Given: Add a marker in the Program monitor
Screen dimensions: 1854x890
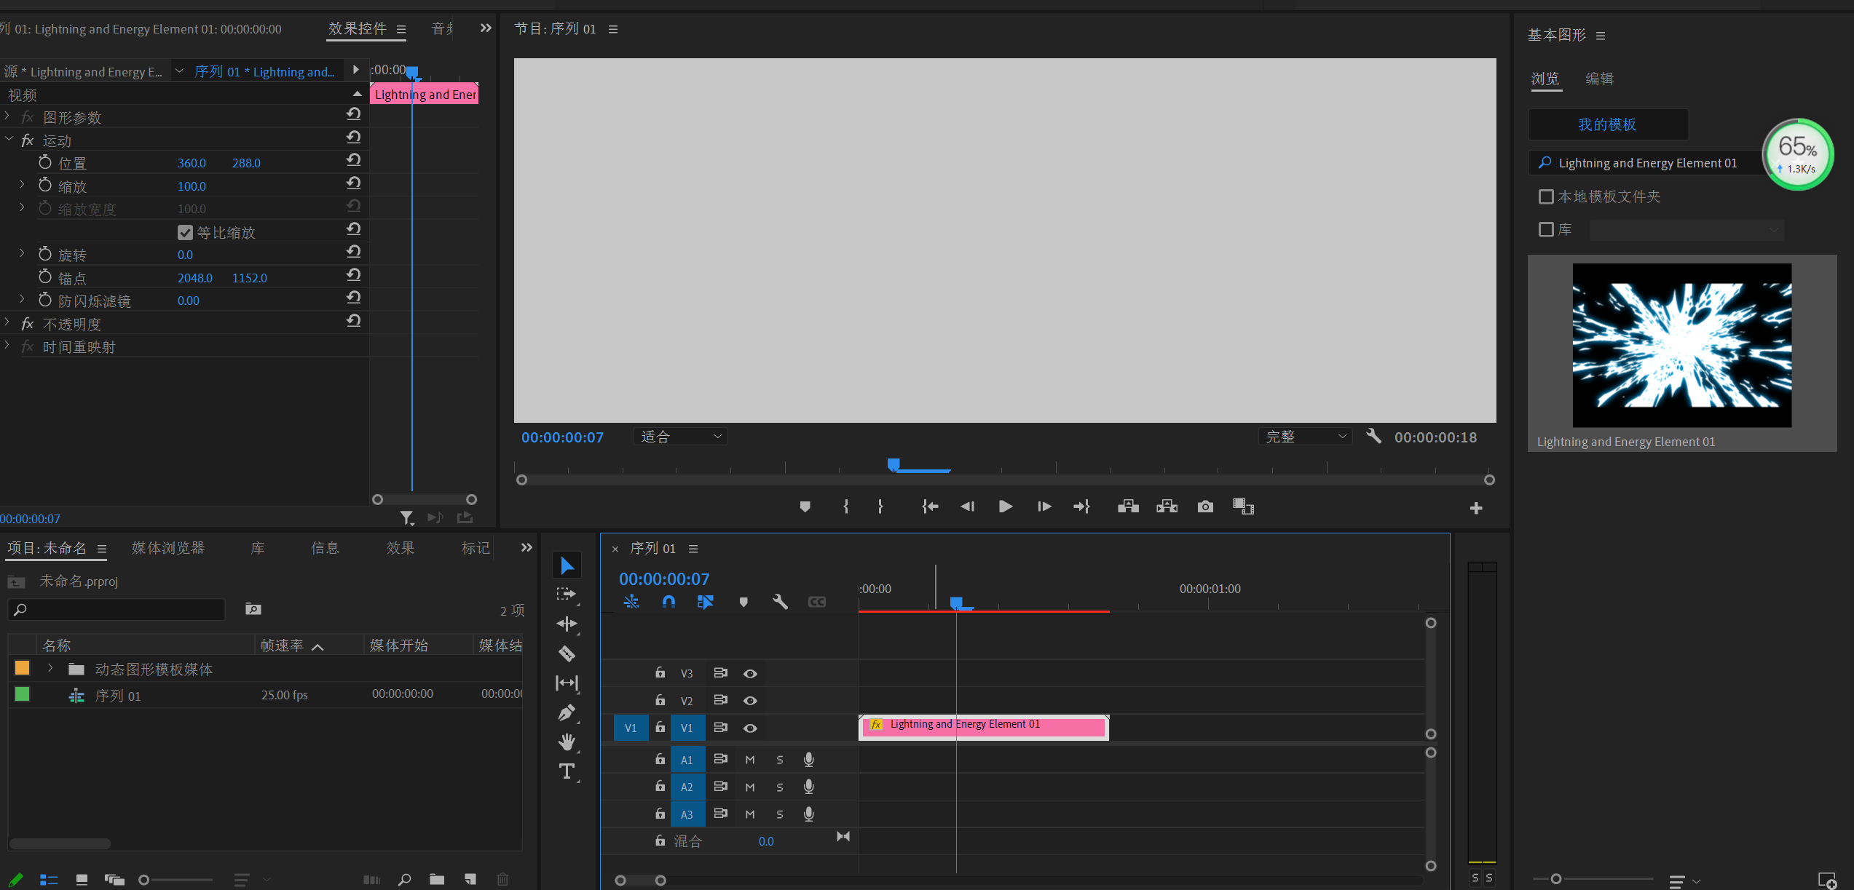Looking at the screenshot, I should pos(805,506).
